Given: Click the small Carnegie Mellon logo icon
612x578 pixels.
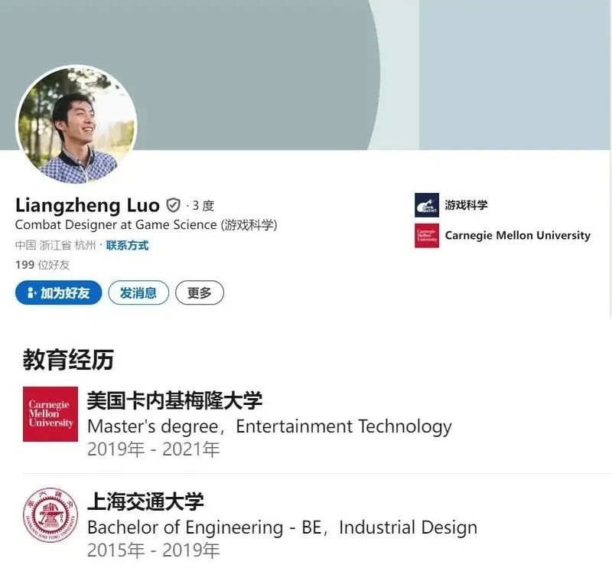Looking at the screenshot, I should [x=427, y=236].
